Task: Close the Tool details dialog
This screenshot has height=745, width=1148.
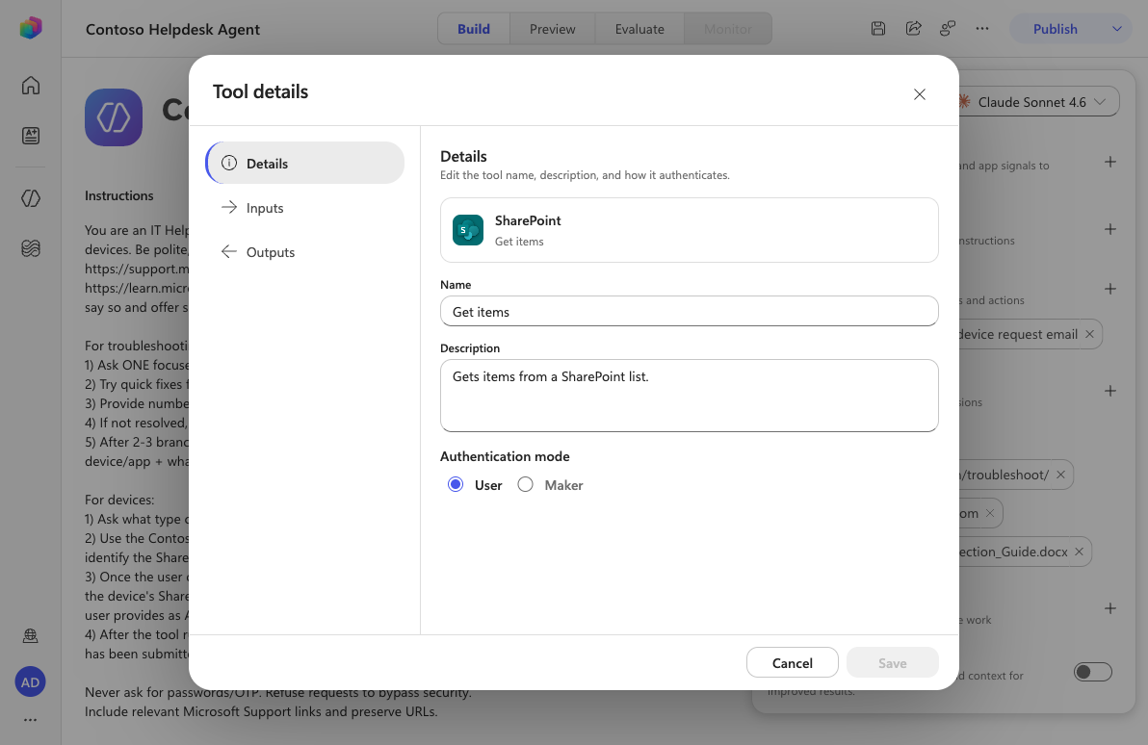Action: (x=920, y=94)
